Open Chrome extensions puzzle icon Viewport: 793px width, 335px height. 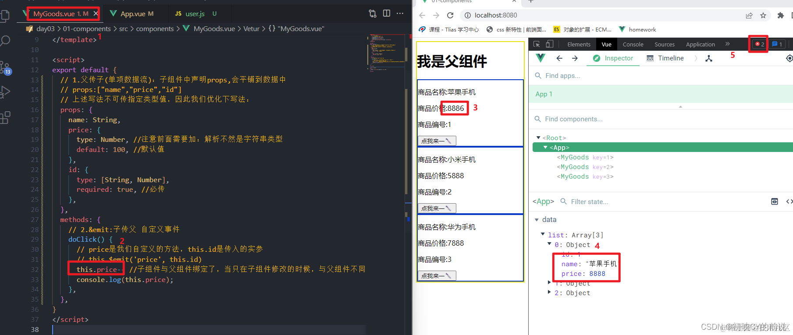(781, 15)
